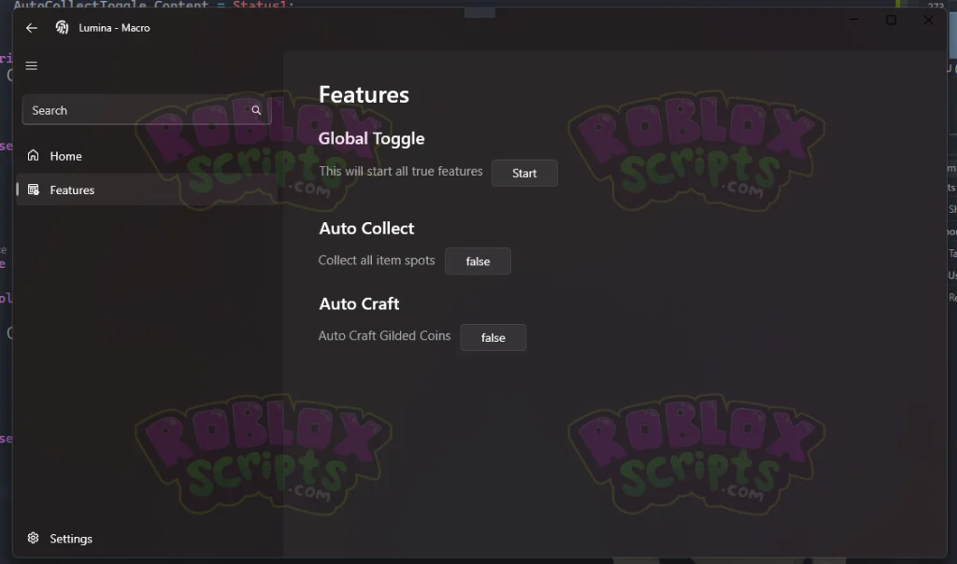Click the Lumina app logo icon
This screenshot has width=957, height=564.
coord(62,27)
